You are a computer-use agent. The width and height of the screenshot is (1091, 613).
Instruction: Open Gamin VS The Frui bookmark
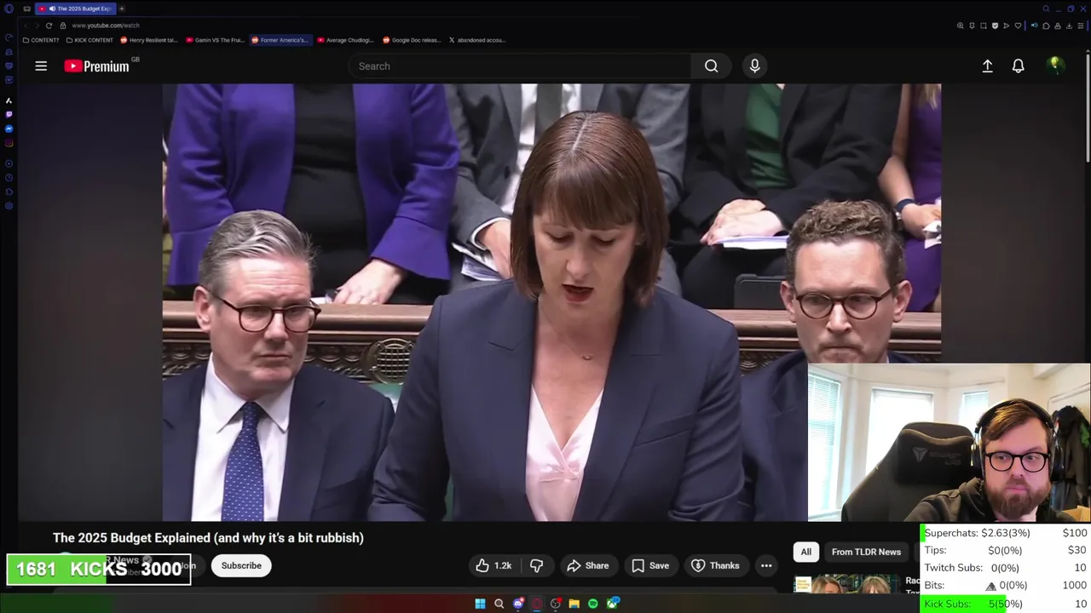(215, 40)
